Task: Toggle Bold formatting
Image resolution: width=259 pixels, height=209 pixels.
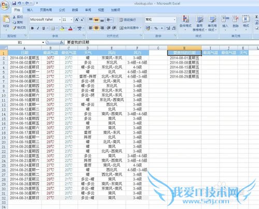Action: pos(32,28)
